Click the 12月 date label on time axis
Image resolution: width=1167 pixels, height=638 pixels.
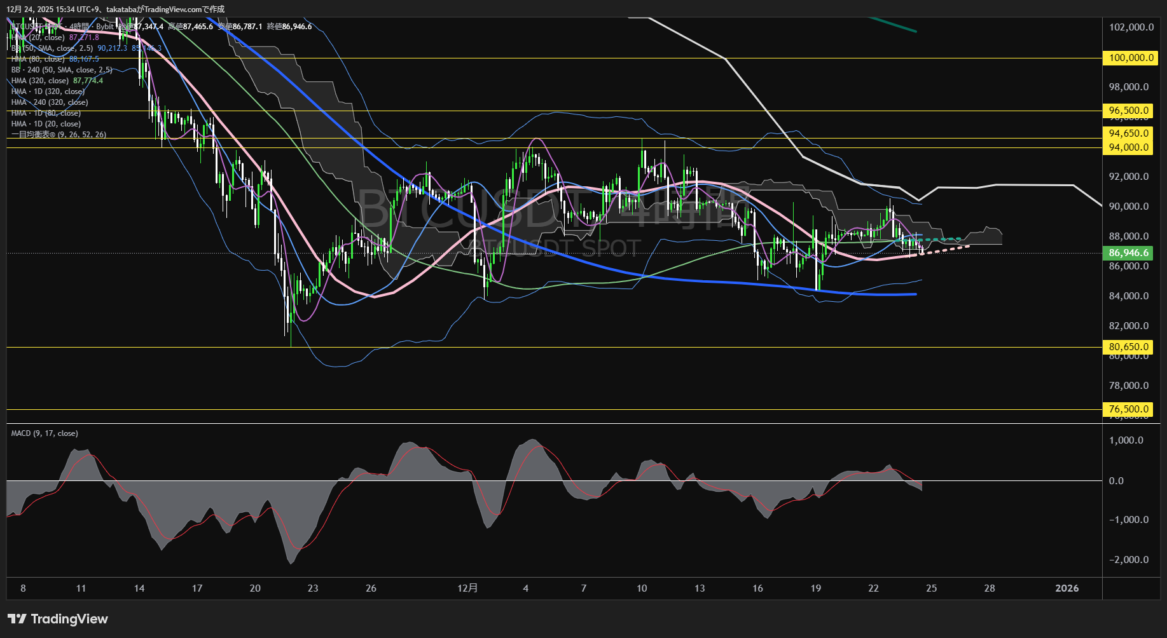(467, 588)
